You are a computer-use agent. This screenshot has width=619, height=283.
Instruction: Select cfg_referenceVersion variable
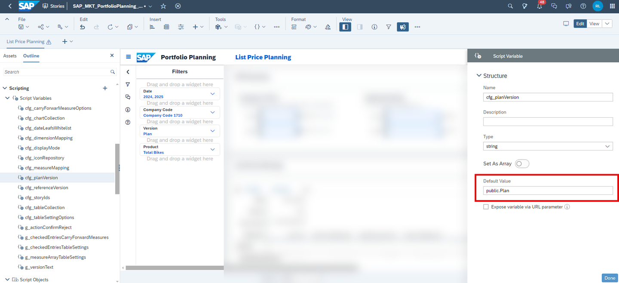46,188
